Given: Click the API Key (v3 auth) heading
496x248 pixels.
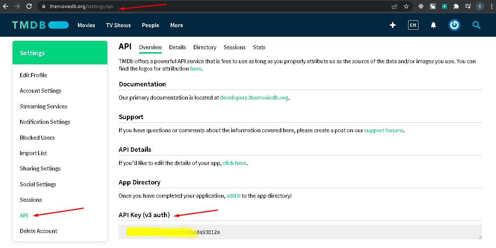Looking at the screenshot, I should (144, 215).
